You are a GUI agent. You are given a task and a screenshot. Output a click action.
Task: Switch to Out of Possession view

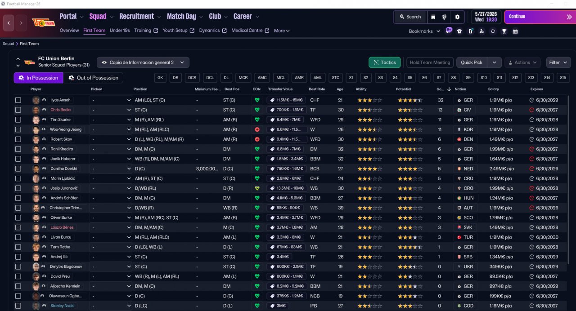tap(93, 78)
